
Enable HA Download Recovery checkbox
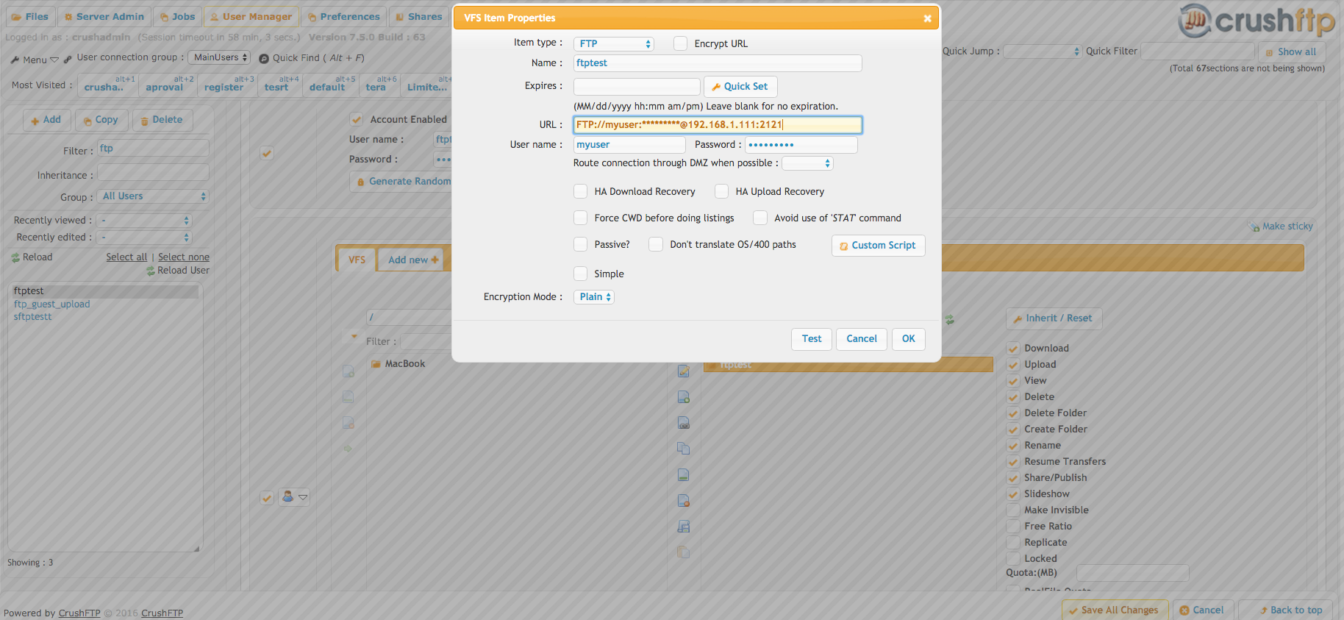(581, 192)
